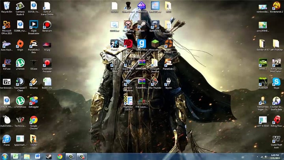Launch Counter-Strike Source Beta

[277, 104]
